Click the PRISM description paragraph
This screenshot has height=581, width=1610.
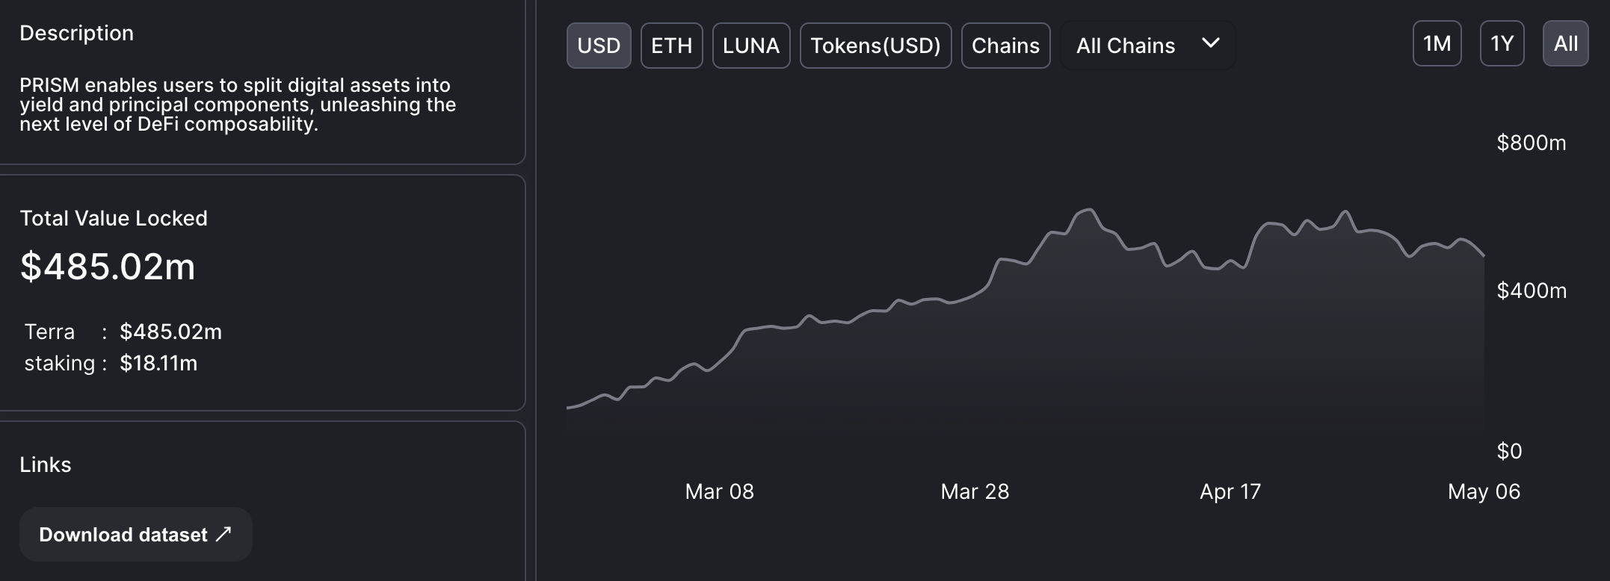coord(238,105)
